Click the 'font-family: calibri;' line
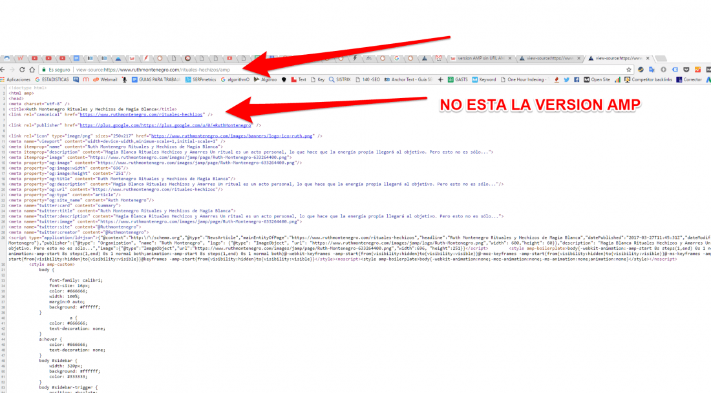Image resolution: width=711 pixels, height=393 pixels. [76, 280]
